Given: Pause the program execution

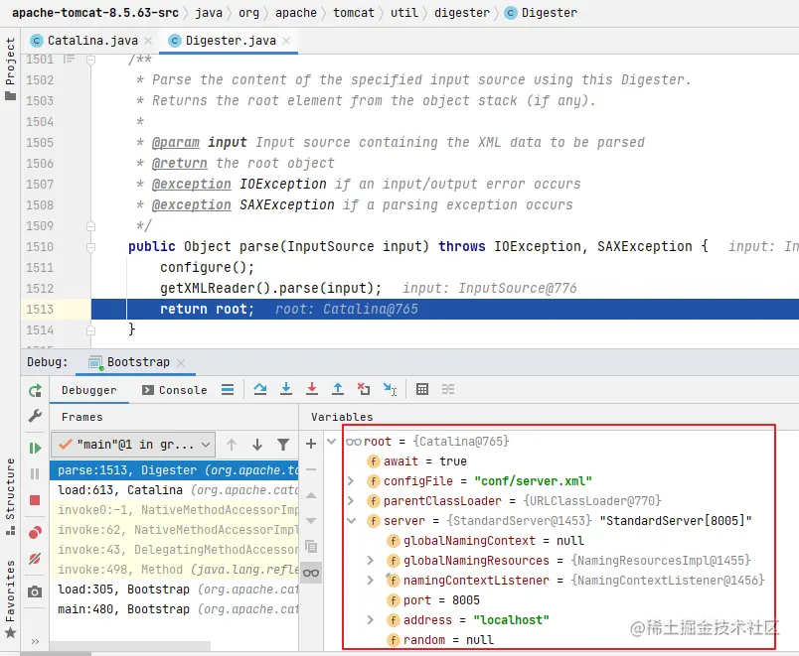Looking at the screenshot, I should [x=35, y=473].
